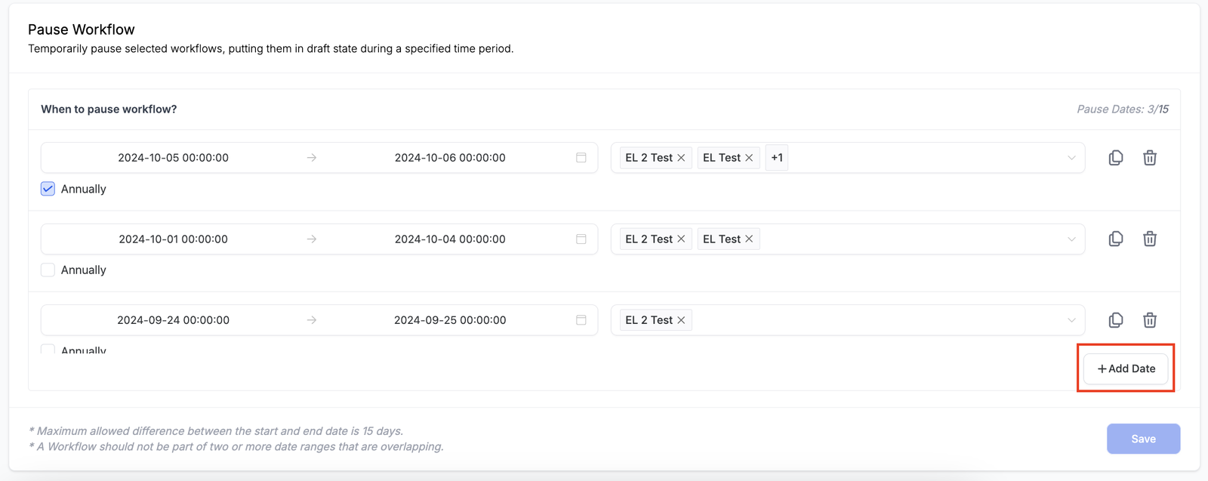Open calendar for the 2024-09-24 date range
This screenshot has width=1208, height=481.
pos(581,320)
